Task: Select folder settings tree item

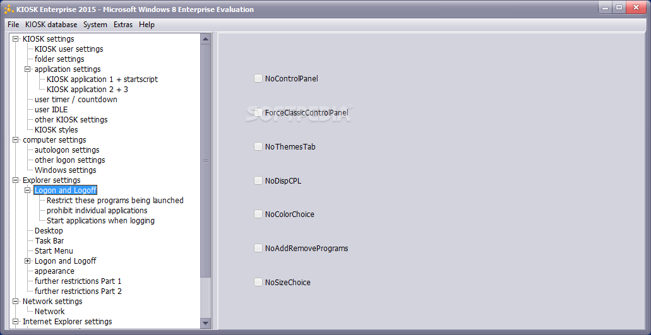Action: 59,59
